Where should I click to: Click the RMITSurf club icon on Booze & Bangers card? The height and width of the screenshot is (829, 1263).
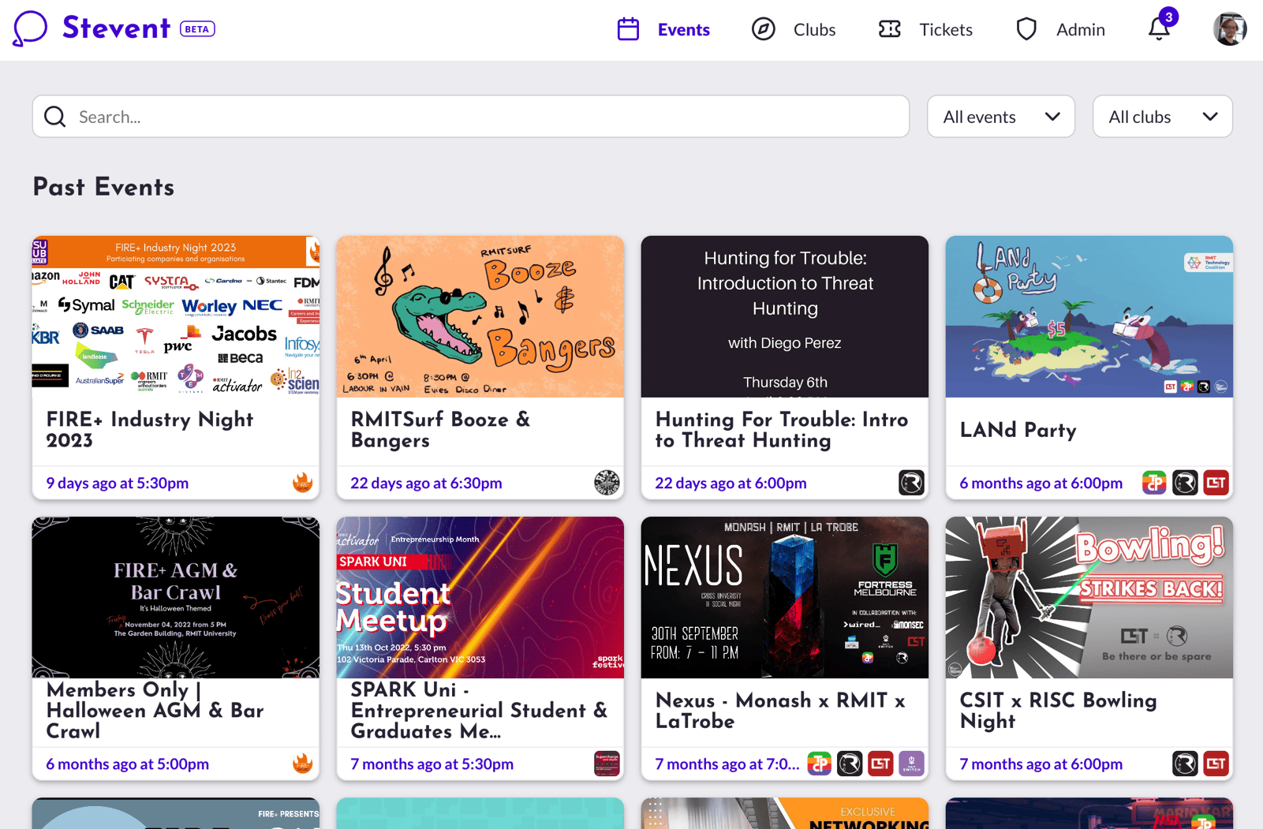(x=607, y=483)
